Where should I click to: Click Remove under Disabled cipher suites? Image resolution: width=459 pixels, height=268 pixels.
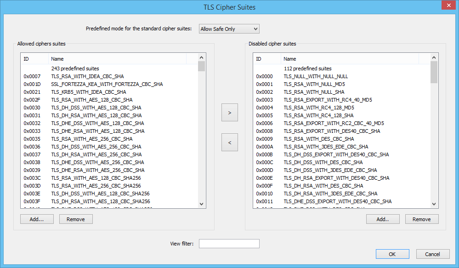422,219
